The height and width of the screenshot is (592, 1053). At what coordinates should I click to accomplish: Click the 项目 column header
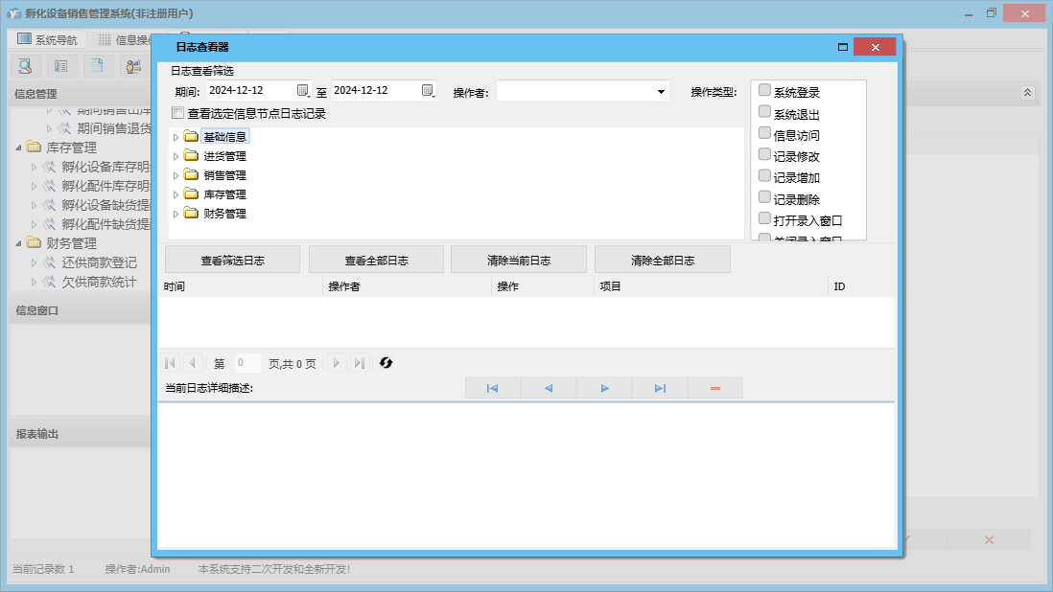712,286
